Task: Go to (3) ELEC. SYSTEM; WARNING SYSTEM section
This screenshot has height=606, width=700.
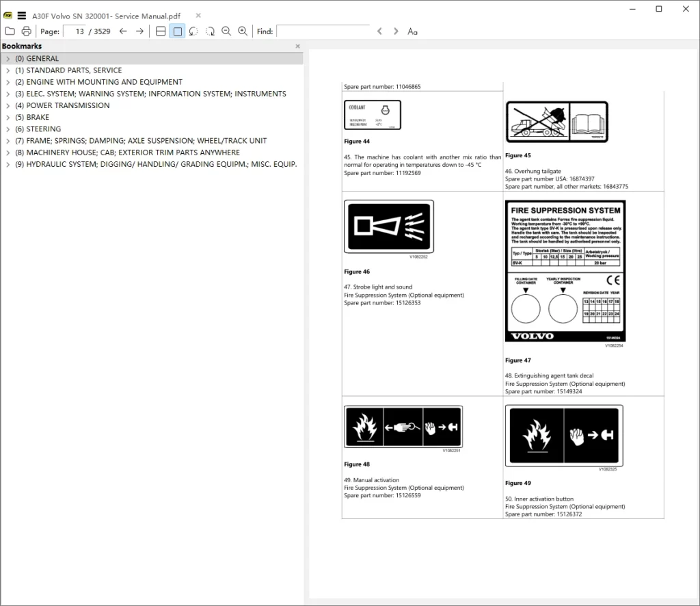Action: point(150,94)
